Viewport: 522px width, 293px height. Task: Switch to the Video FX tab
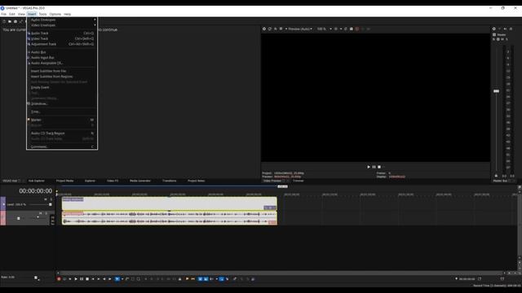point(113,181)
